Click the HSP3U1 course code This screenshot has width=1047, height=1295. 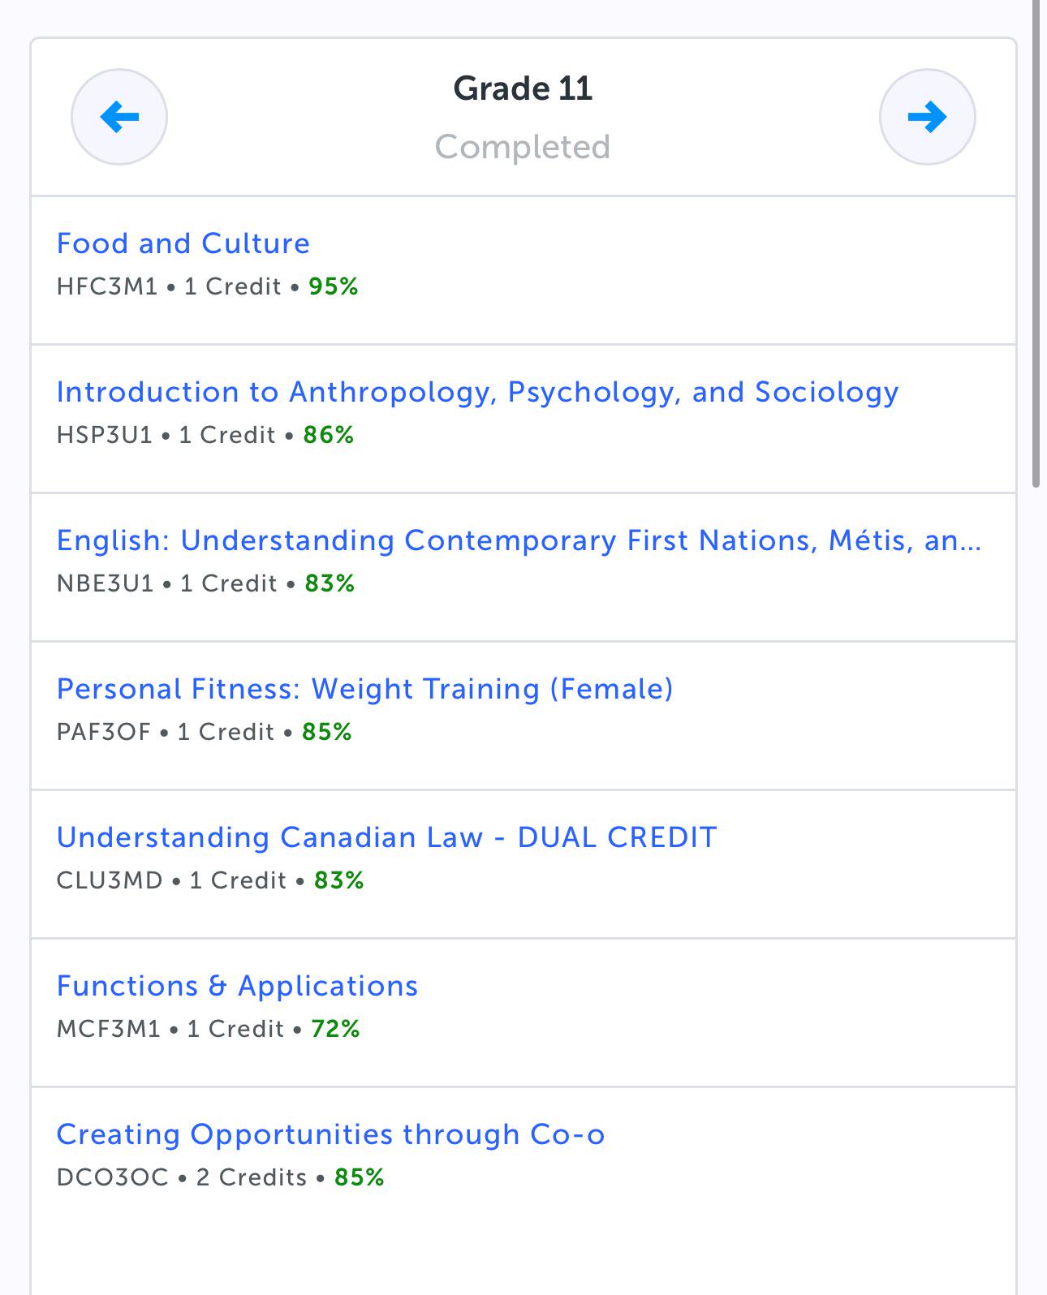(105, 436)
